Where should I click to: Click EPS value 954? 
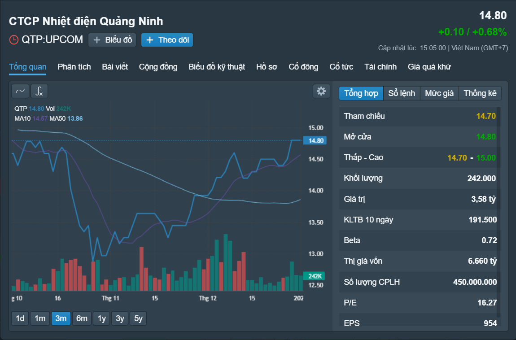(490, 323)
